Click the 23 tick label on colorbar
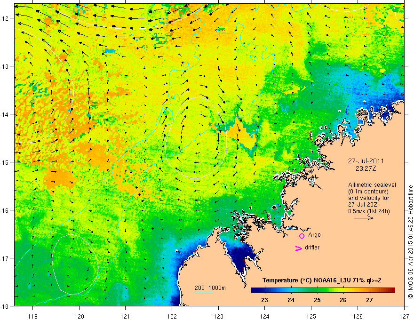Viewport: 414px width, 320px height. tap(264, 300)
